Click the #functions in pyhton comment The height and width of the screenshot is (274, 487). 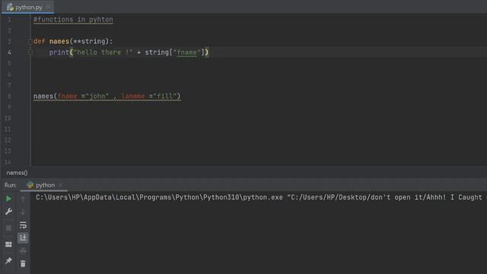[73, 20]
